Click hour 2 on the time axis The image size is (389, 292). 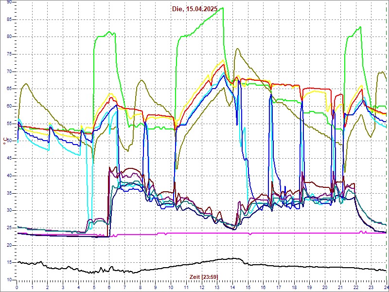pos(48,287)
